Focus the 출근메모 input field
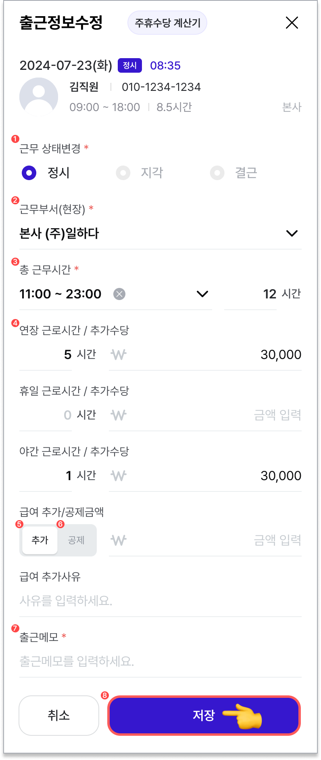Image resolution: width=321 pixels, height=760 pixels. coord(160,661)
